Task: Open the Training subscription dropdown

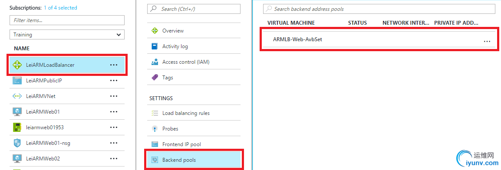Action: tap(67, 34)
